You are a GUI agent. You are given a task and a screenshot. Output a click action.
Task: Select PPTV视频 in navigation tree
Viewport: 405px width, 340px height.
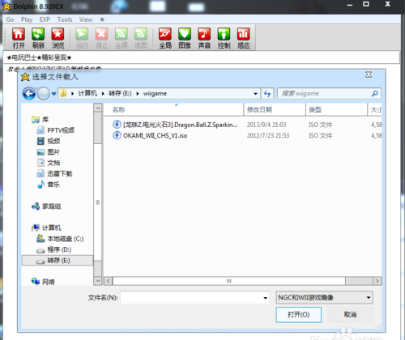tap(56, 130)
